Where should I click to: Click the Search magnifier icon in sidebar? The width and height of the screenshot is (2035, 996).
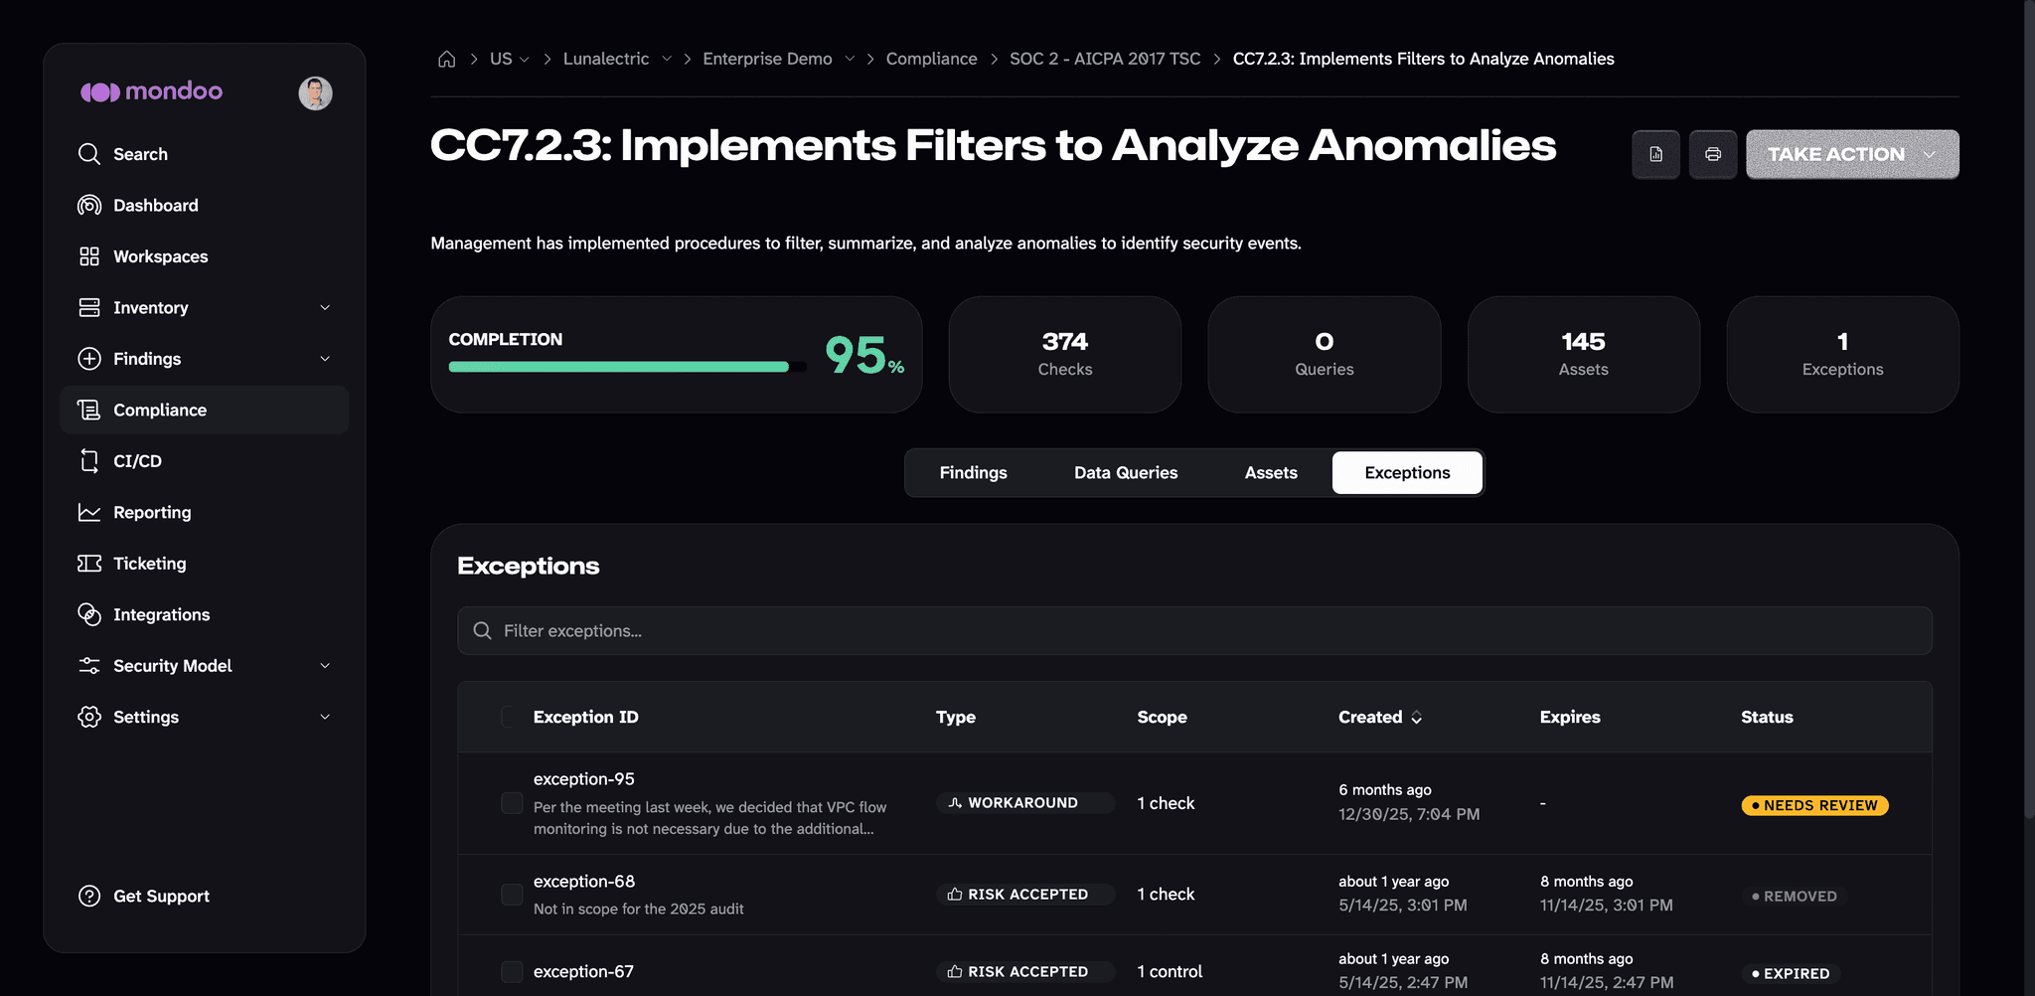[89, 154]
